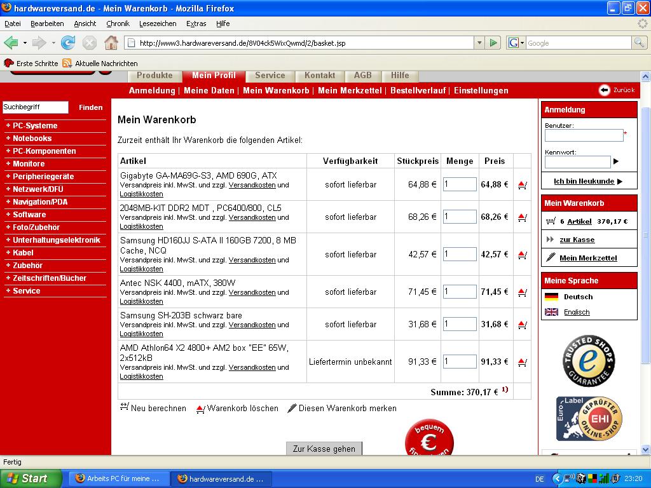Submit login with black arrow icon
The height and width of the screenshot is (488, 651).
tap(616, 161)
